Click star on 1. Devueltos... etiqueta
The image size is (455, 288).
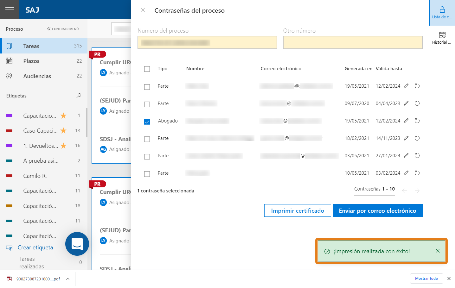coord(63,146)
